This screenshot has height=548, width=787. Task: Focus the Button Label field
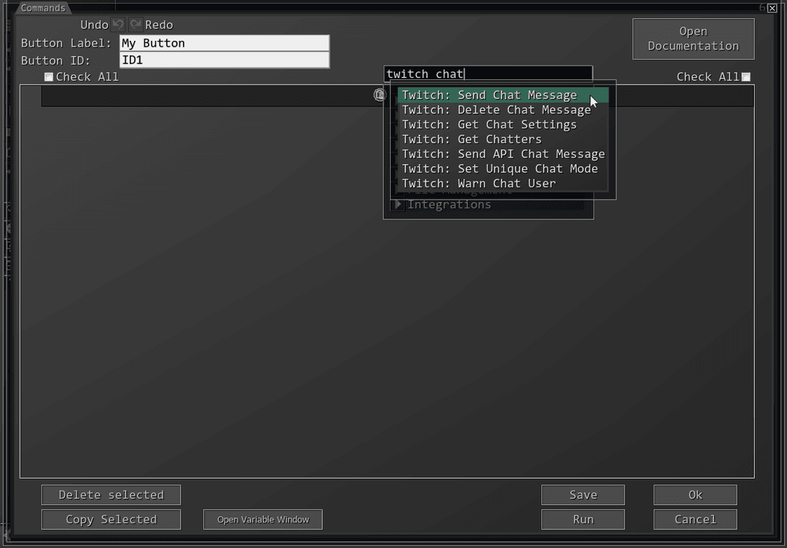click(x=224, y=43)
